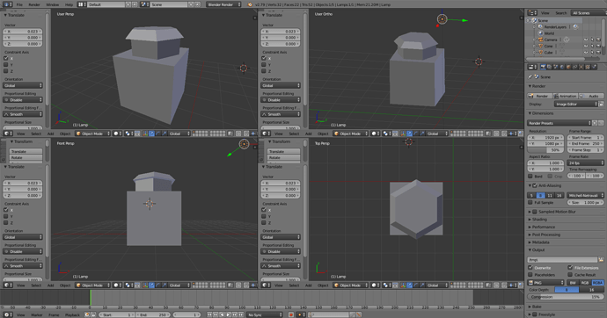607x318 pixels.
Task: Enable the Placeholders checkbox
Action: click(530, 275)
